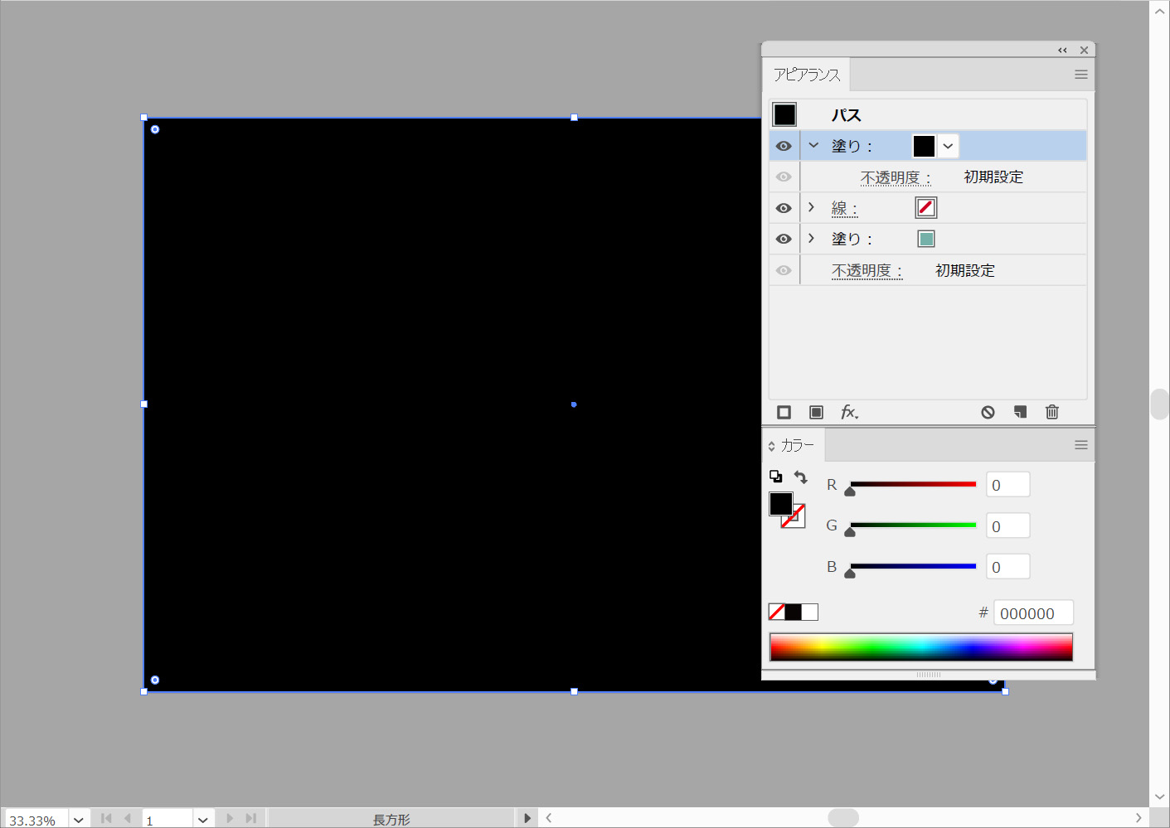Expand the stroke (線) attribute row

coord(812,207)
